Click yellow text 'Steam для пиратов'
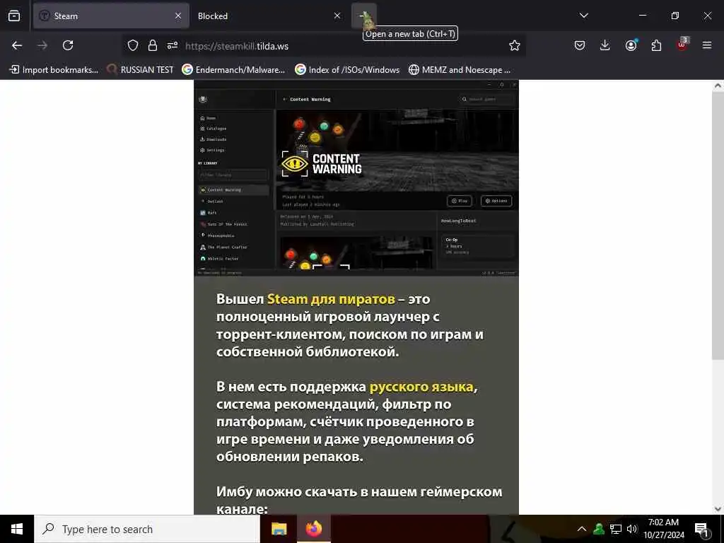Viewport: 724px width, 543px height. pos(331,299)
